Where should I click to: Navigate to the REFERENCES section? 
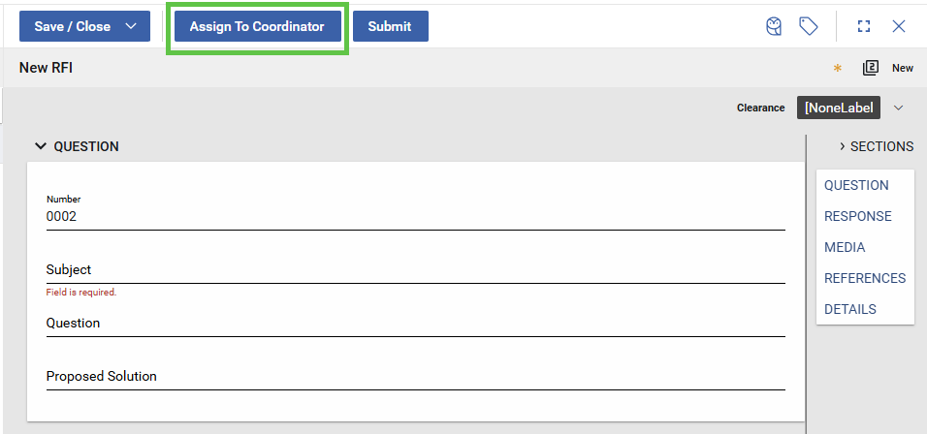point(864,278)
